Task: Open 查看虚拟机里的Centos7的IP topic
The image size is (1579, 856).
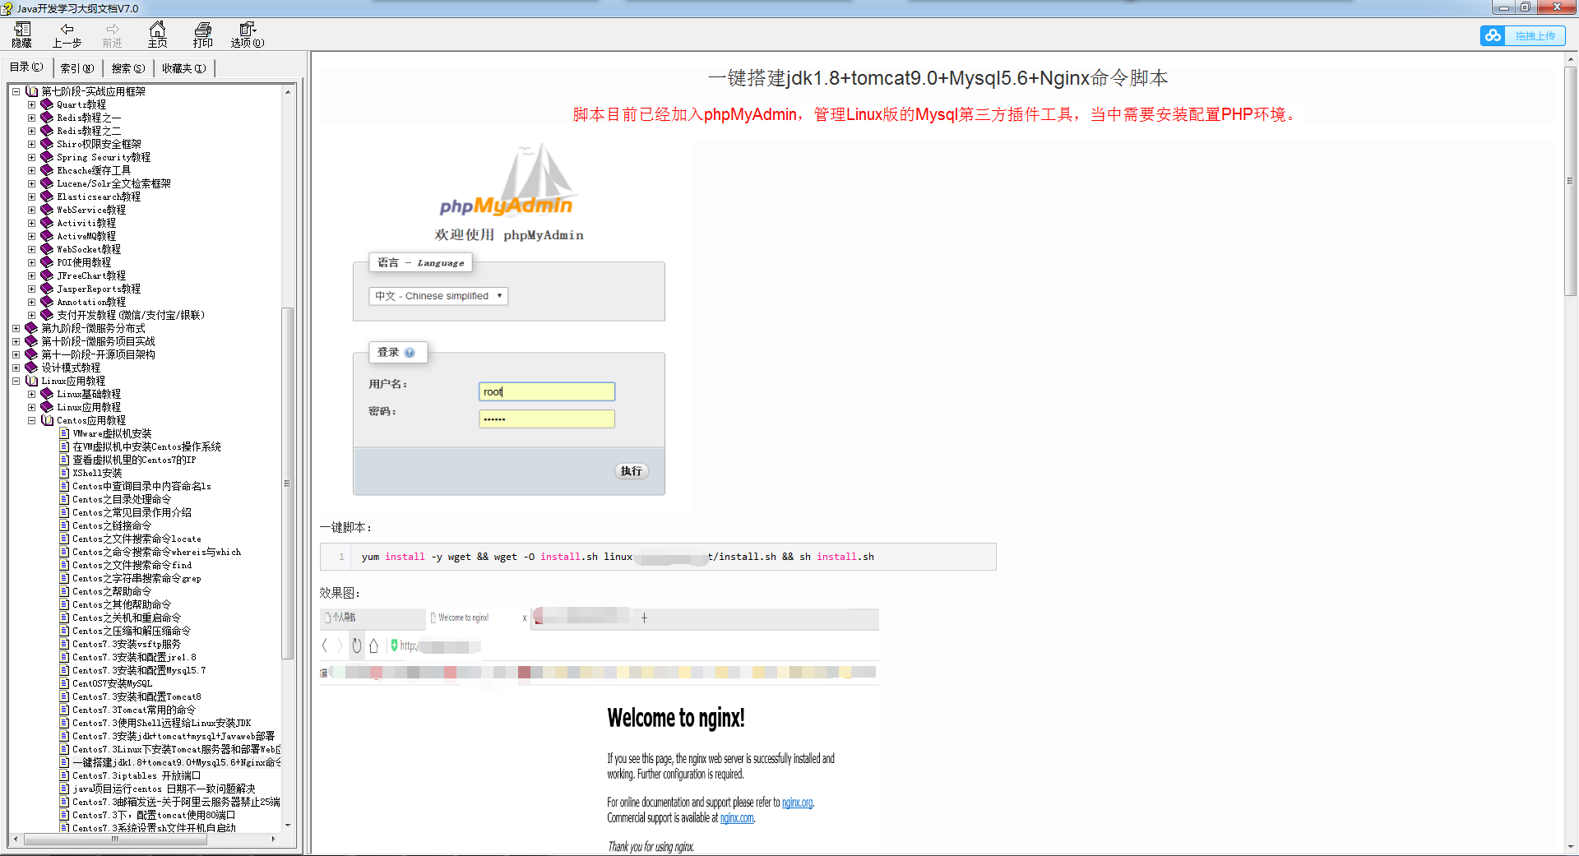Action: coord(134,460)
